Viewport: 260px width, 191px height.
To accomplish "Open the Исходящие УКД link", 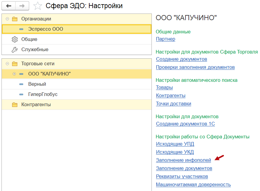I will pos(175,152).
